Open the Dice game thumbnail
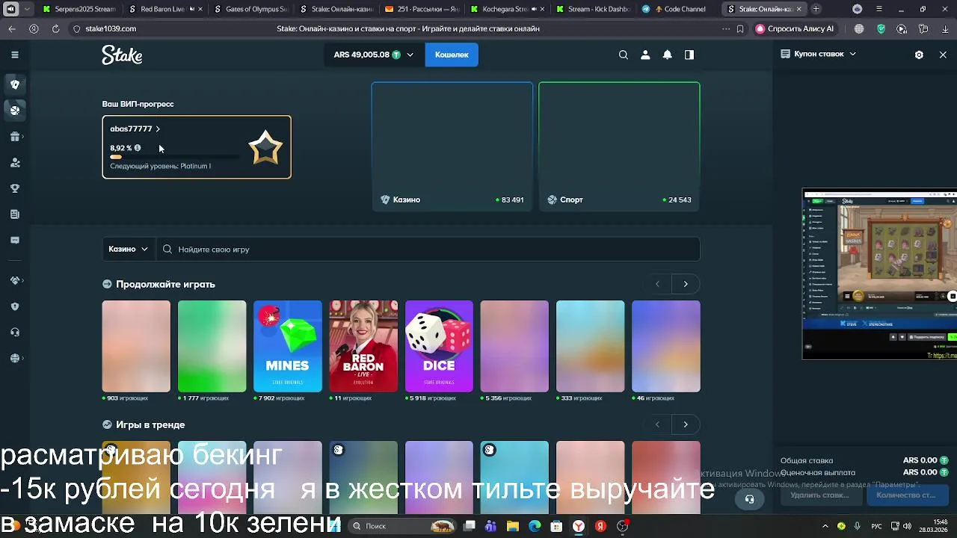The width and height of the screenshot is (957, 538). tap(439, 346)
